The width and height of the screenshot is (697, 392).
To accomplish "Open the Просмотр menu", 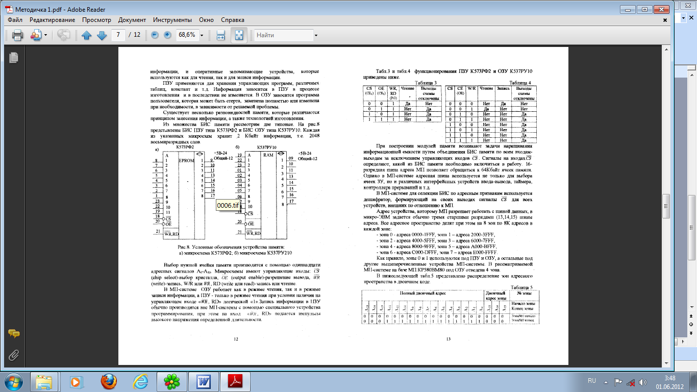I will point(98,20).
